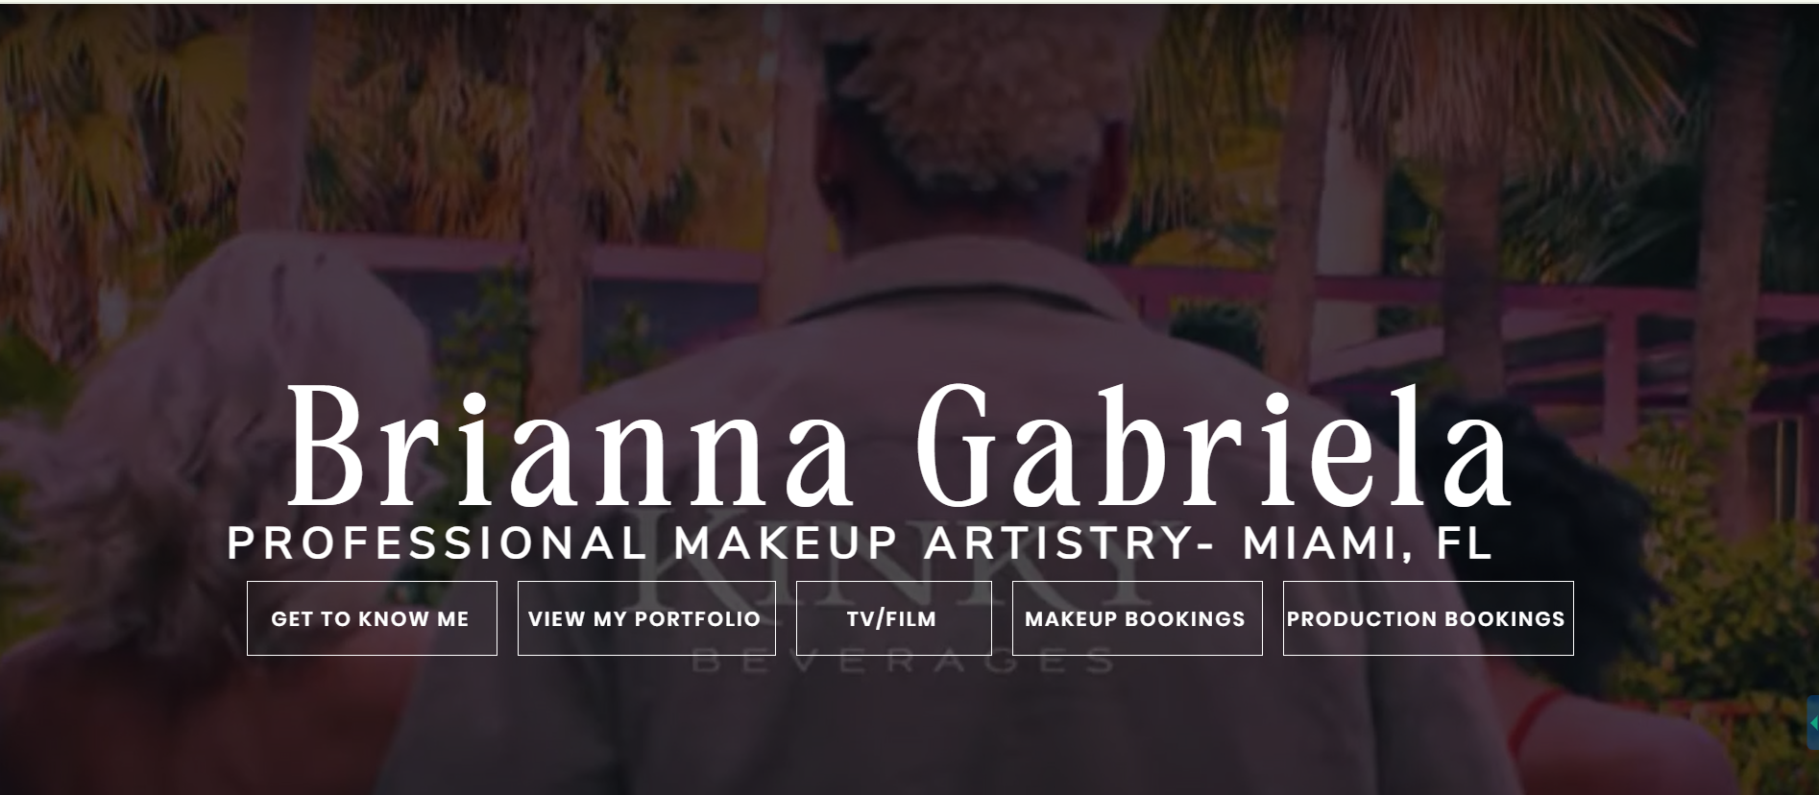Click the blue slide-out tab at the screen edge
1819x795 pixels.
[1813, 722]
